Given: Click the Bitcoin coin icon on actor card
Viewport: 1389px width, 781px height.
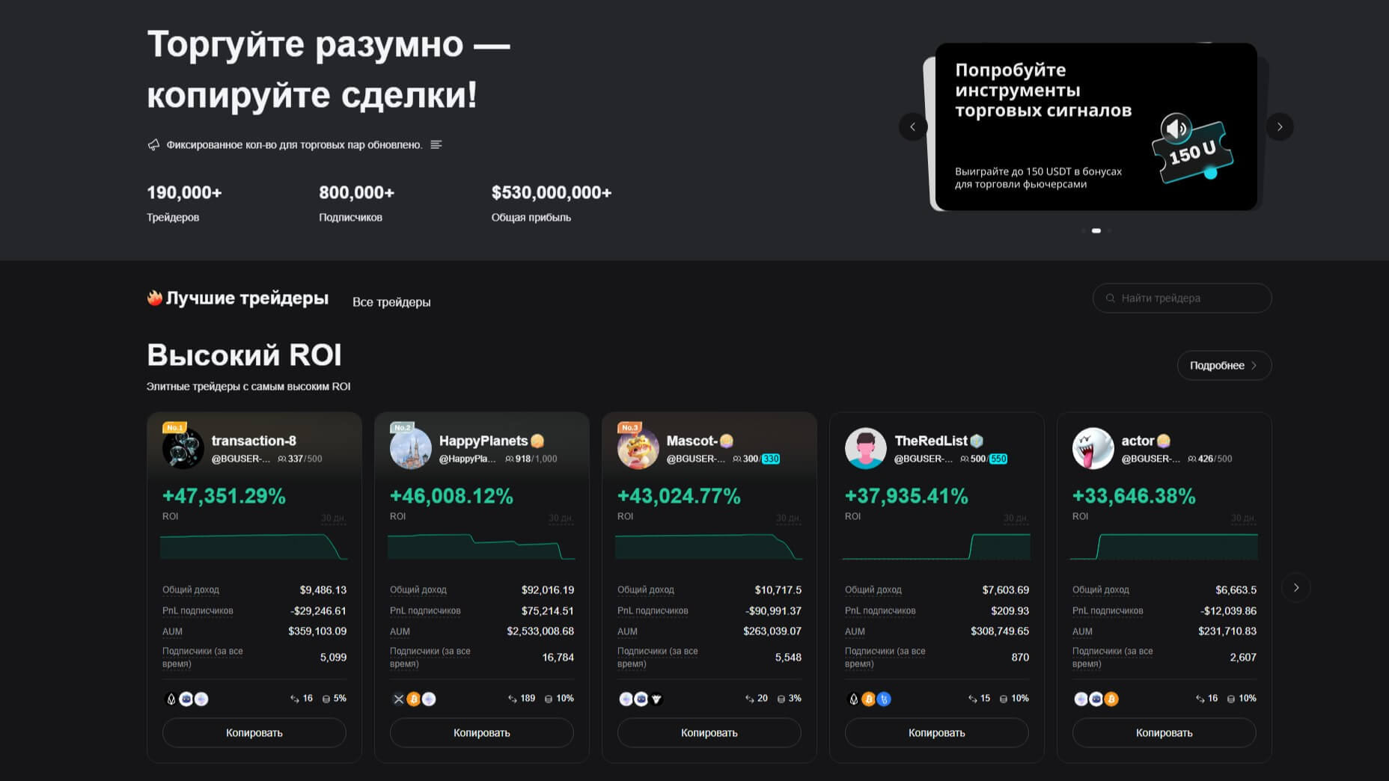Looking at the screenshot, I should (1111, 699).
